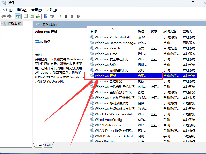Viewport: 206px width, 154px height.
Task: Select the Windows 感知模拟服务 entry
Action: click(112, 70)
